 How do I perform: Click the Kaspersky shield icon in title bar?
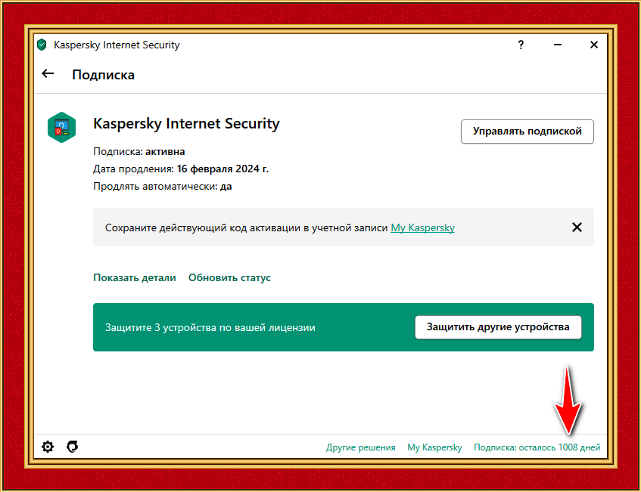point(42,45)
